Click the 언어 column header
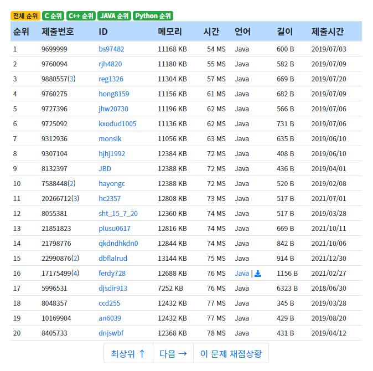 point(242,32)
